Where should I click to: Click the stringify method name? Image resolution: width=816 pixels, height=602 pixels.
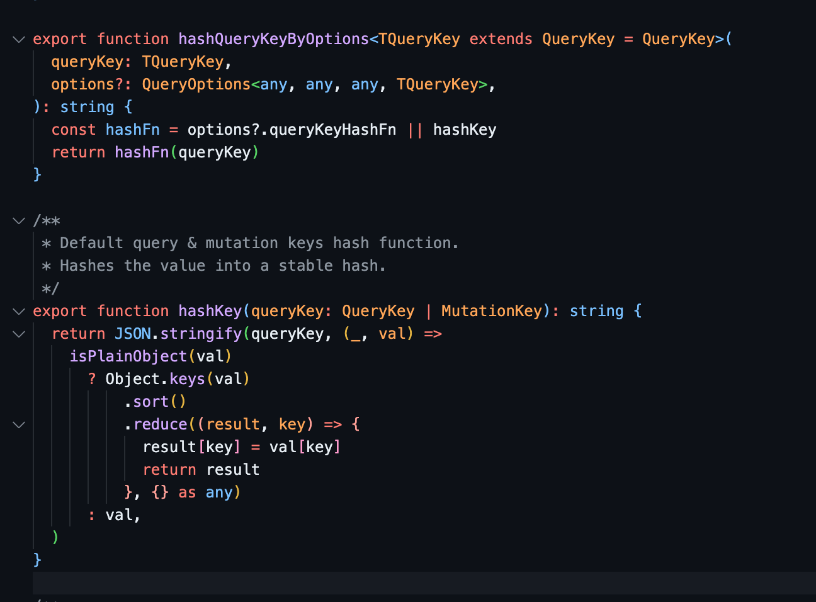click(201, 334)
